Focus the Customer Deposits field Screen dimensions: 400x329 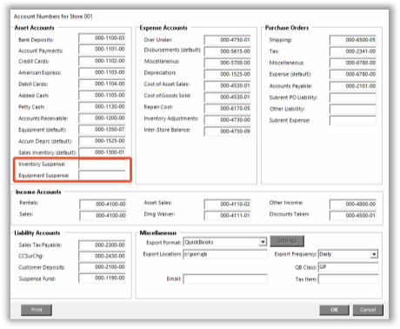[102, 267]
